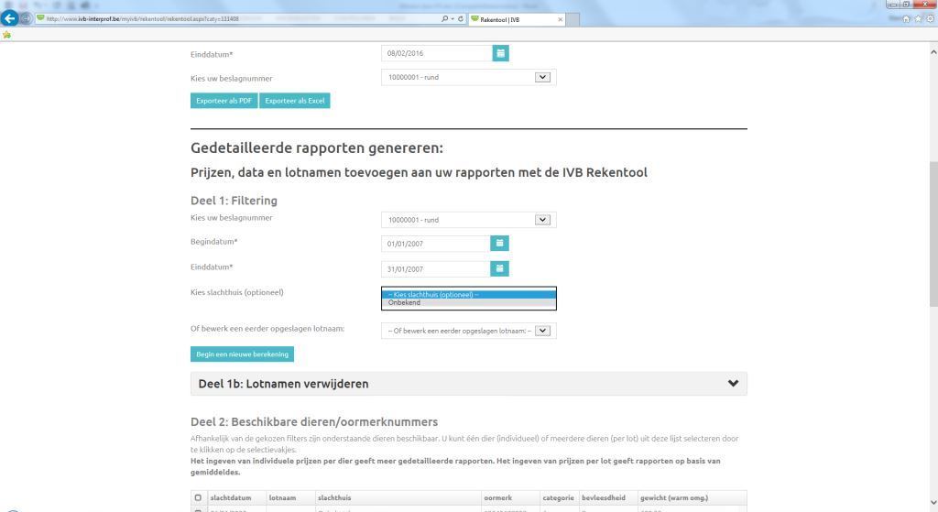938x512 pixels.
Task: Click the Begindatum input field
Action: tap(436, 244)
